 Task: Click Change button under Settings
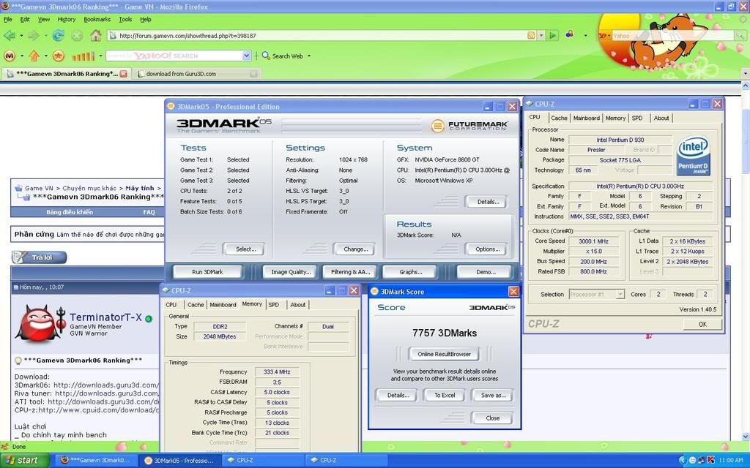tap(355, 249)
